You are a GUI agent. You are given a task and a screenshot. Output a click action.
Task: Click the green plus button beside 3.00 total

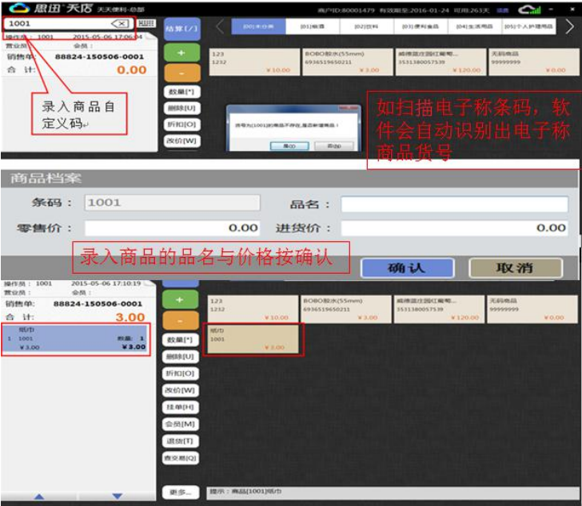(x=181, y=299)
